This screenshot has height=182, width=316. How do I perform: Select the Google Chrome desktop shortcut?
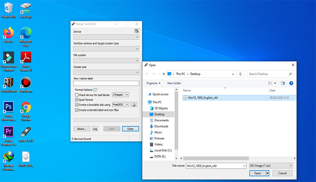(26, 111)
